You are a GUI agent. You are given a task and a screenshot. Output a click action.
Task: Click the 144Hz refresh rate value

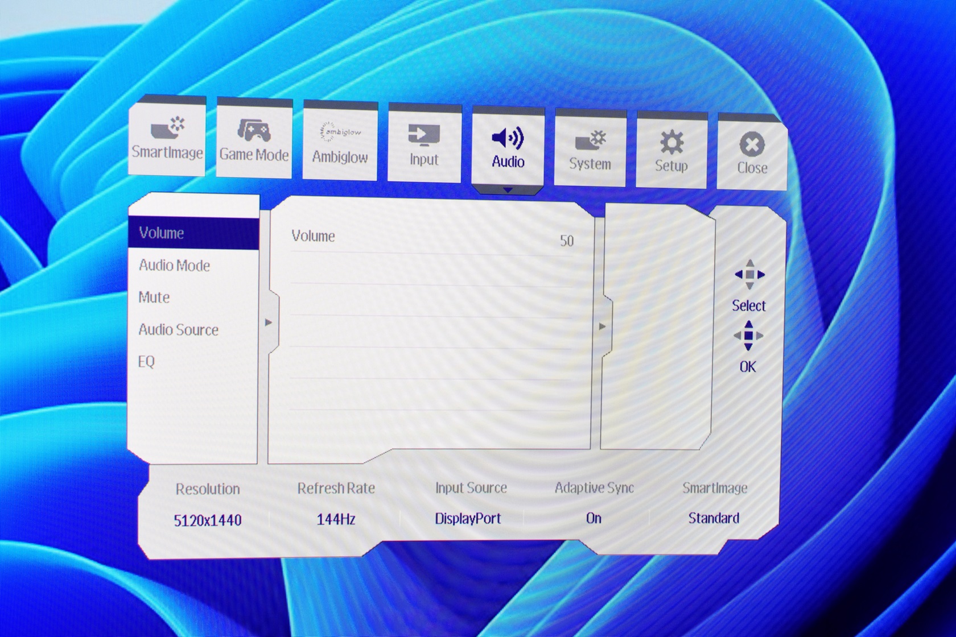tap(336, 519)
